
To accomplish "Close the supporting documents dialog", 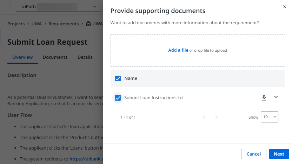I will click(284, 7).
